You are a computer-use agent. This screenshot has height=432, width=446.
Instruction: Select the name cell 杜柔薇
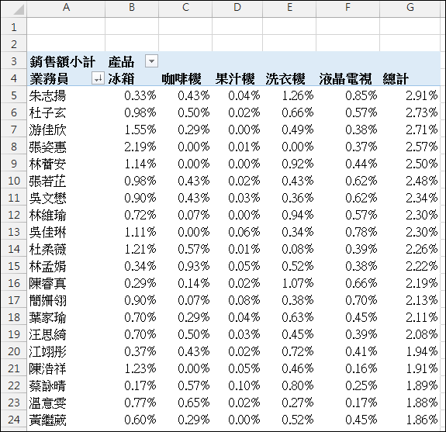pyautogui.click(x=66, y=249)
